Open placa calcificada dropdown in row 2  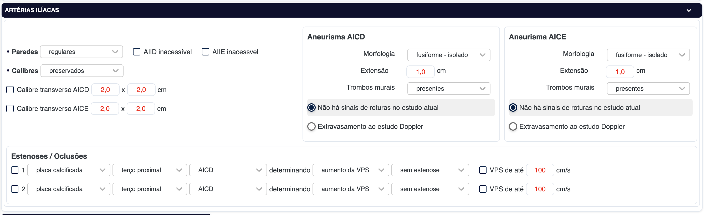(x=69, y=189)
